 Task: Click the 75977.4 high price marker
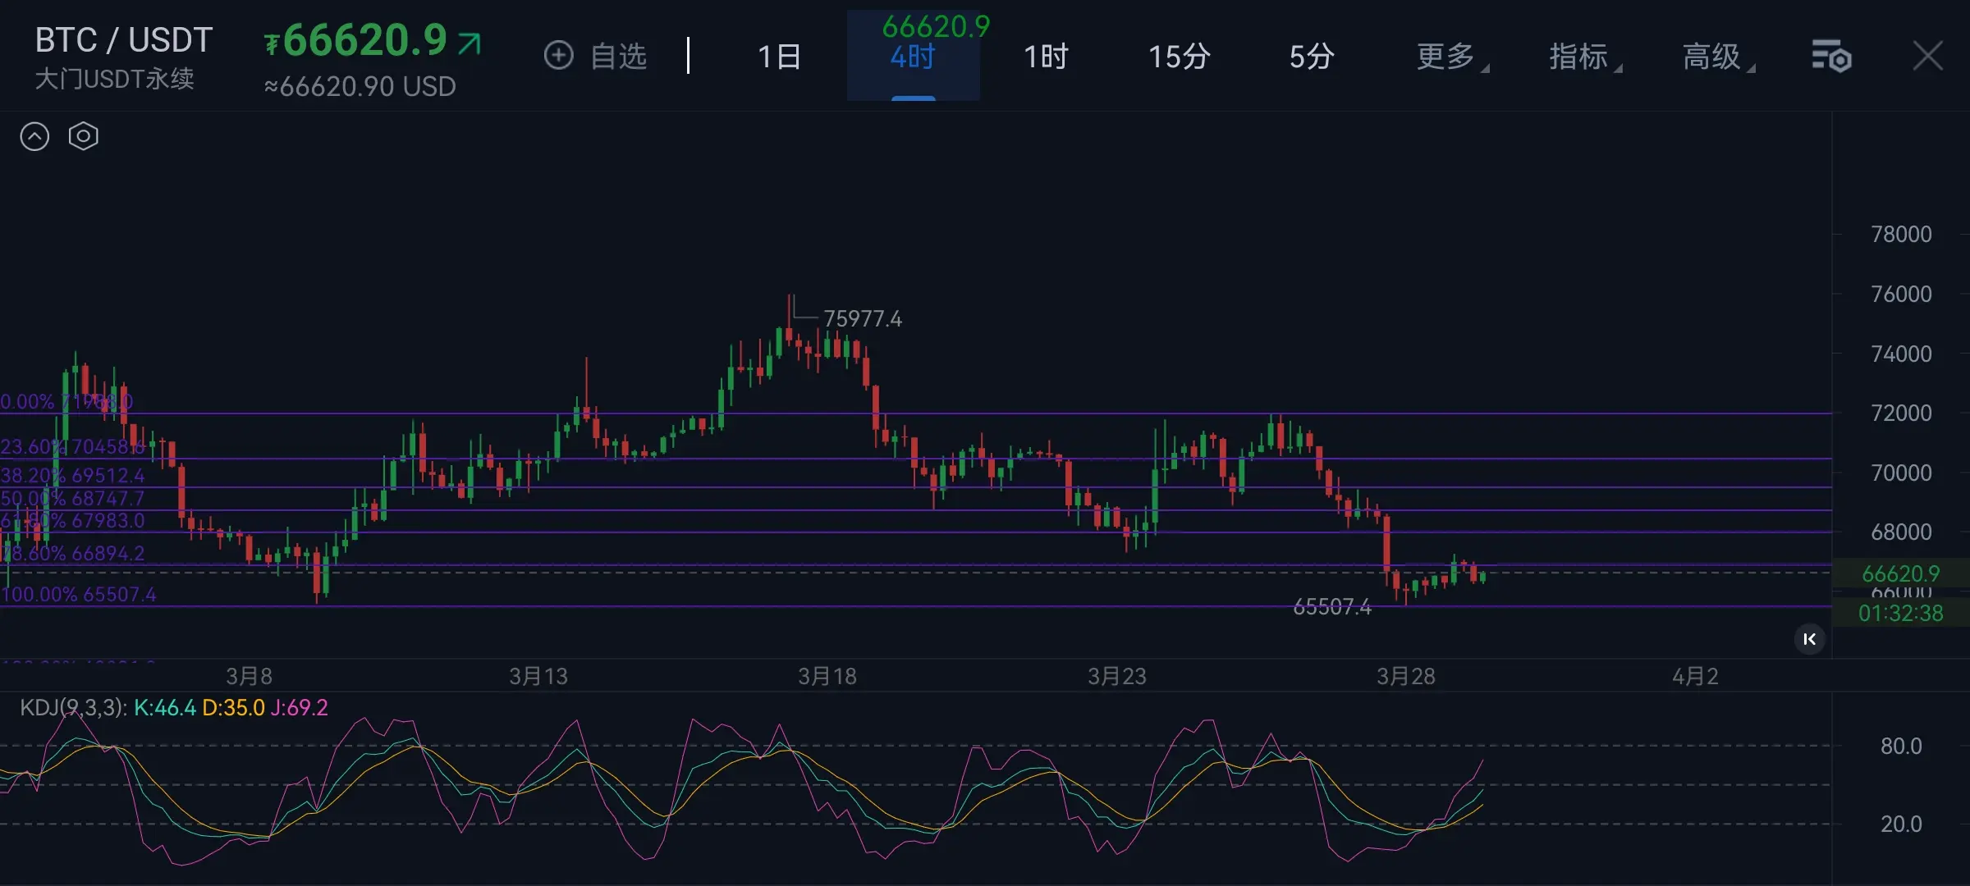862,318
